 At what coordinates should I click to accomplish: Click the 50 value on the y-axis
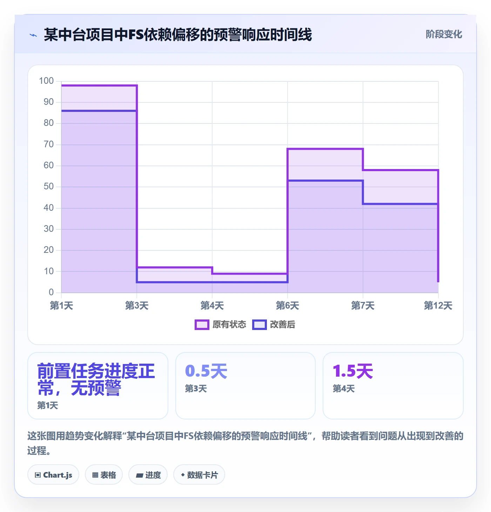(49, 187)
